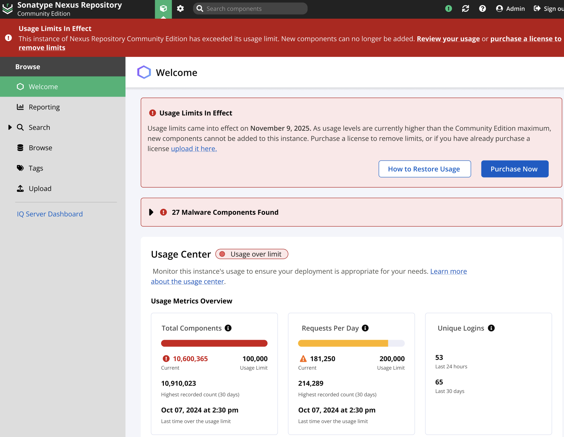The height and width of the screenshot is (437, 564).
Task: Click the Requests Per Day info icon
Action: coord(365,328)
